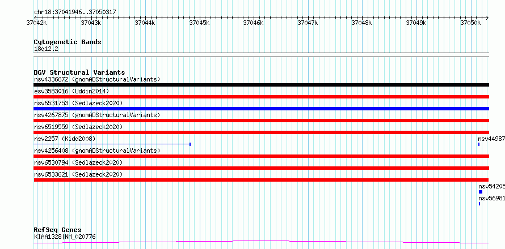Open the KIAA1328|NM_020776 gene label
The width and height of the screenshot is (505, 249).
click(65, 237)
